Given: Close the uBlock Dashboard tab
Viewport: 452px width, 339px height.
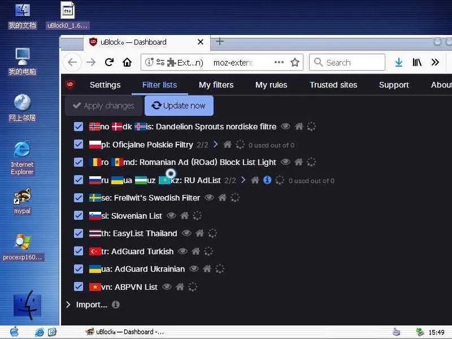Looking at the screenshot, I should pos(201,42).
